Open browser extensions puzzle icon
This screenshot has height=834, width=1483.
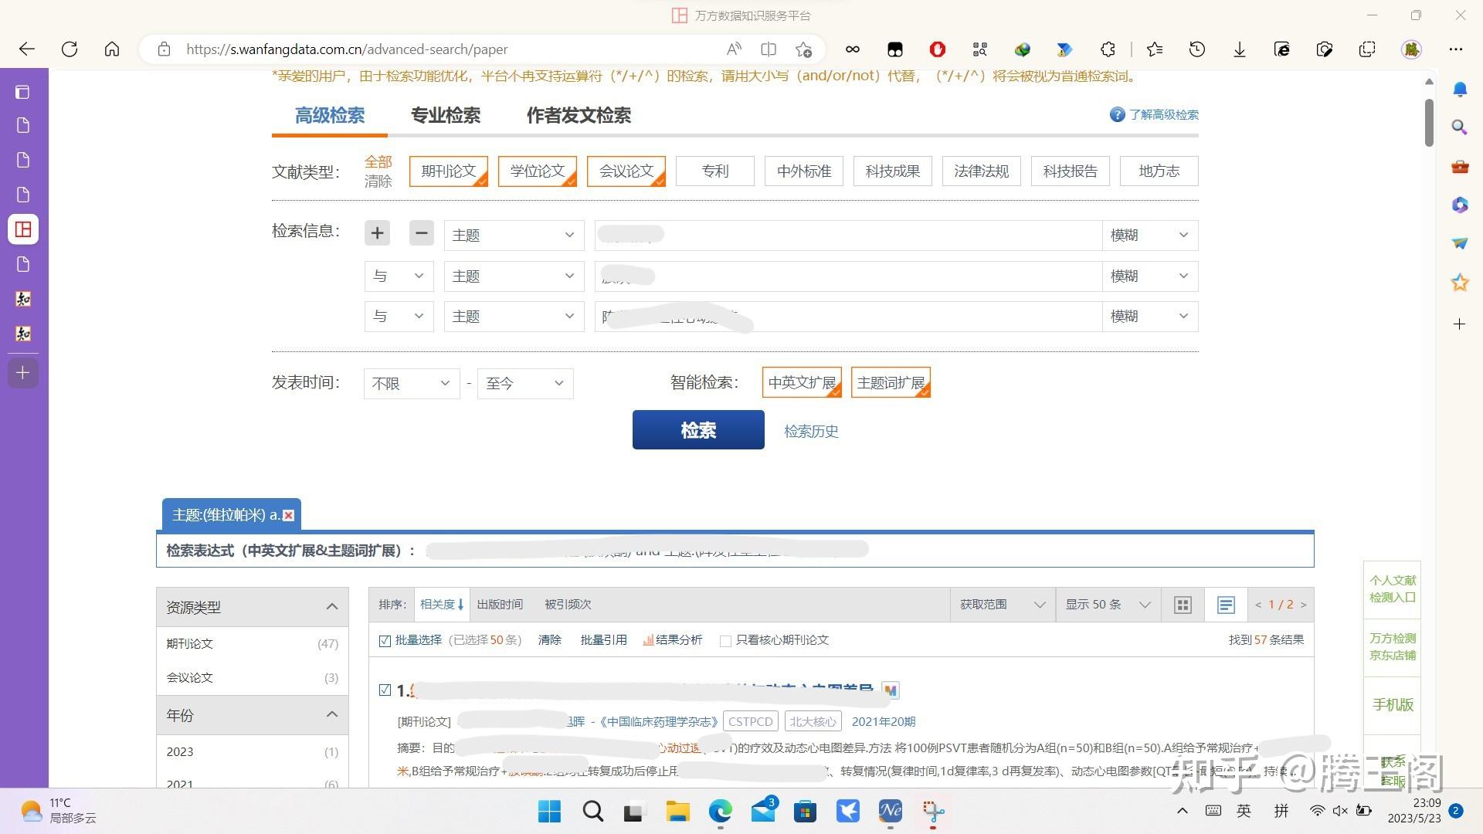(1108, 49)
